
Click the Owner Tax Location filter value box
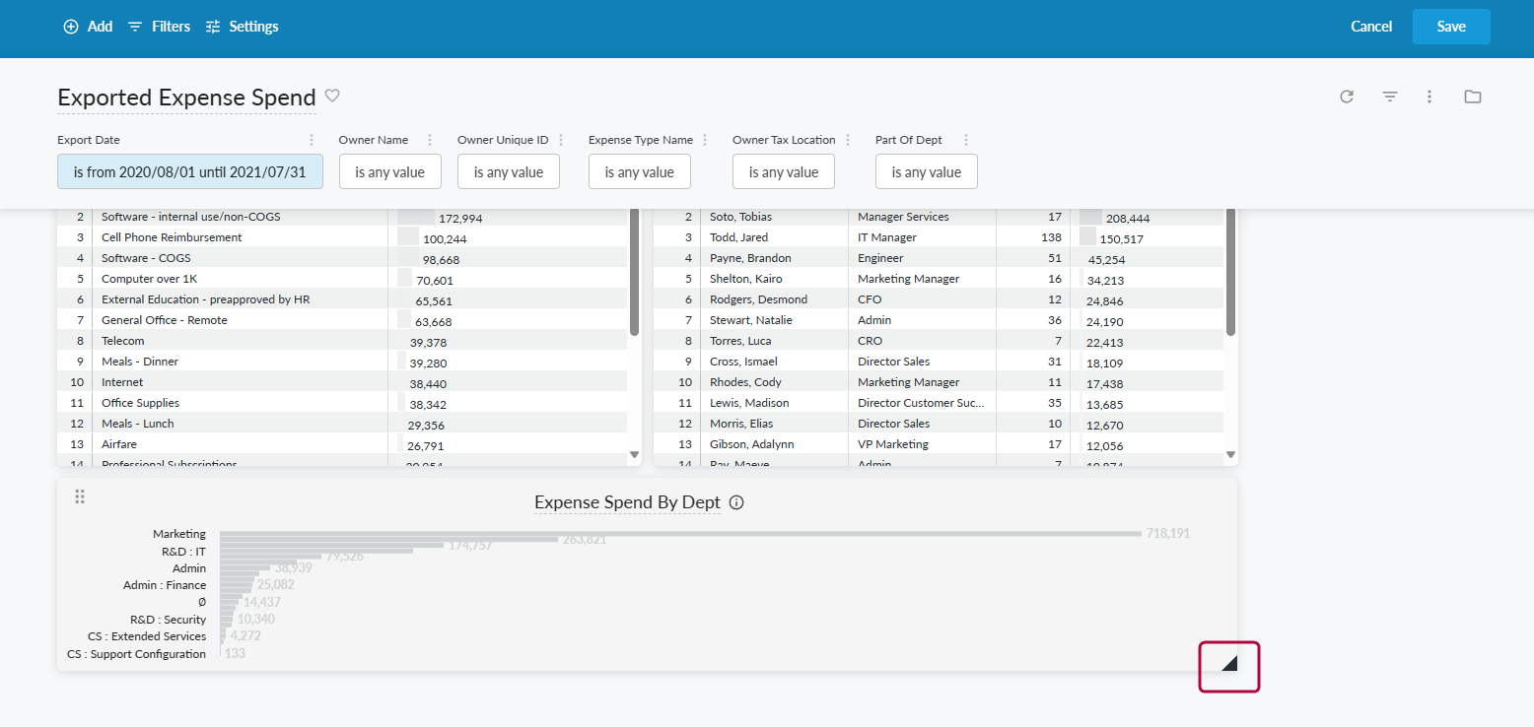click(783, 172)
